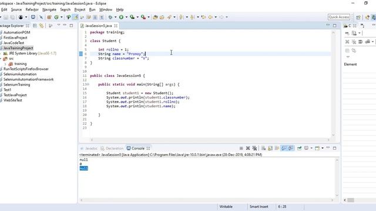Image resolution: width=376 pixels, height=211 pixels.
Task: Select FirstJavaProject in Package Explorer
Action: pyautogui.click(x=15, y=38)
